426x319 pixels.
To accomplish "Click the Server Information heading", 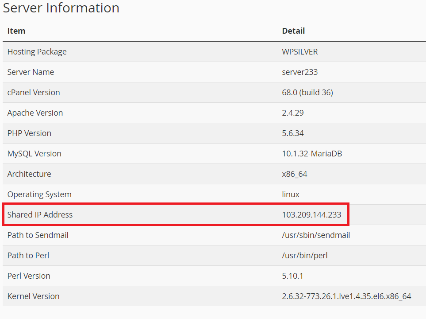I will click(61, 8).
